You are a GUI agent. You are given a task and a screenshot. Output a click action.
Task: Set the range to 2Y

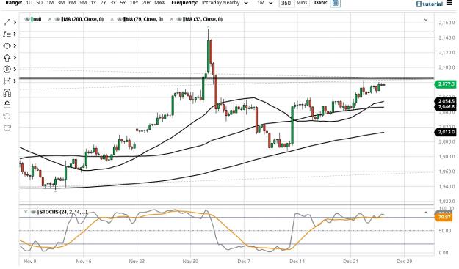(103, 3)
